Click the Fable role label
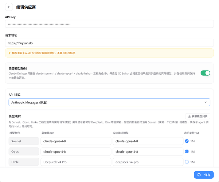The height and width of the screenshot is (182, 219). [24, 162]
